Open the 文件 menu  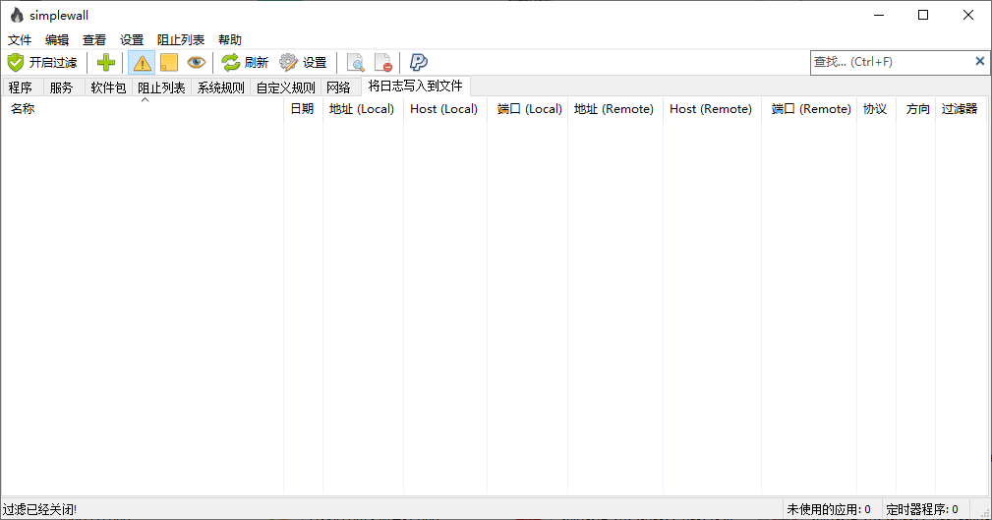point(20,40)
